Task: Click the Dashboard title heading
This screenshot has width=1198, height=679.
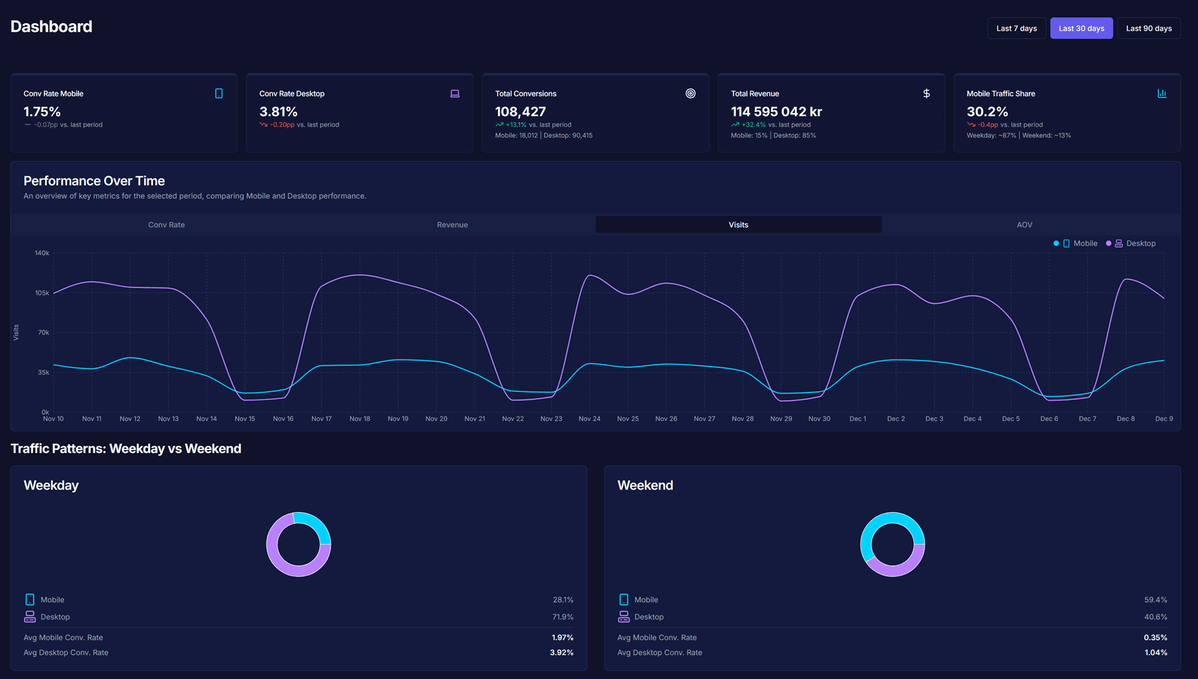Action: [51, 26]
